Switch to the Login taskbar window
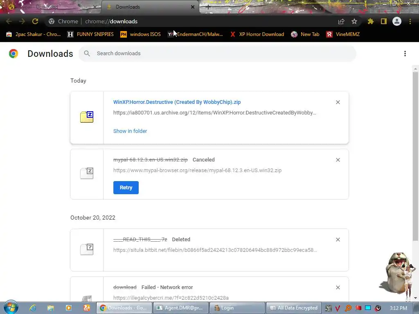Viewport: 419px width, 314px height. 238,308
